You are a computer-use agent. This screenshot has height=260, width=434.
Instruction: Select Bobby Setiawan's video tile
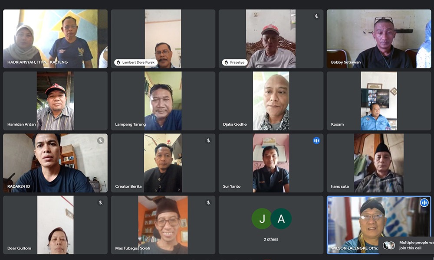pos(379,39)
